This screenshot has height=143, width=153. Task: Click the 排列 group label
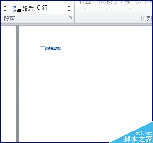[x=146, y=19]
